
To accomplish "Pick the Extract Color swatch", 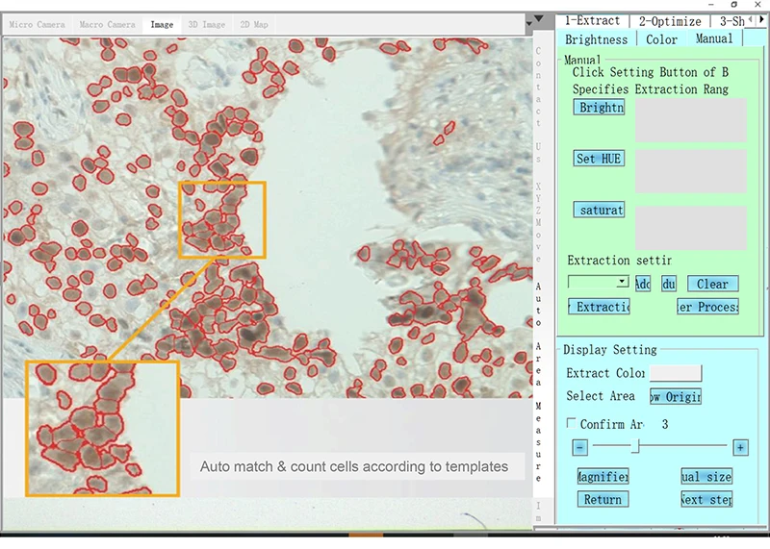I will pyautogui.click(x=675, y=373).
